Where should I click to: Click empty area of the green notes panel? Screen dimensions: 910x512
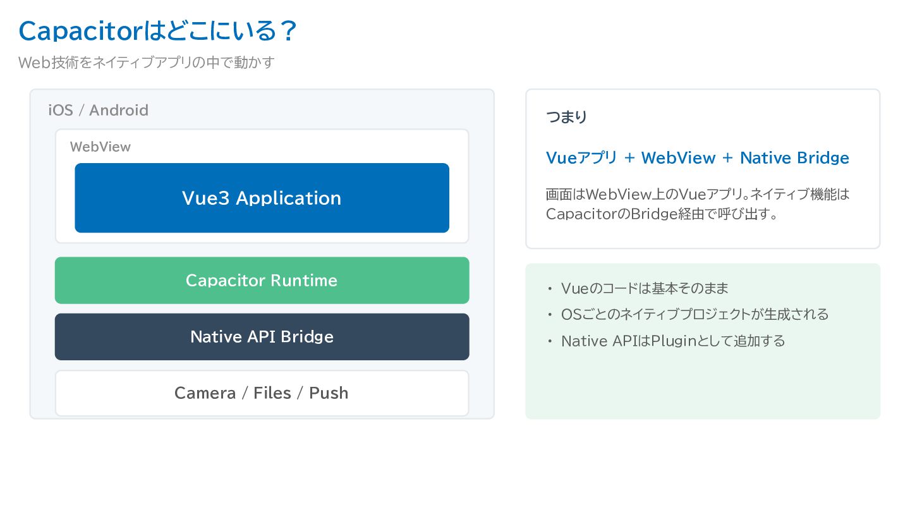click(x=703, y=387)
